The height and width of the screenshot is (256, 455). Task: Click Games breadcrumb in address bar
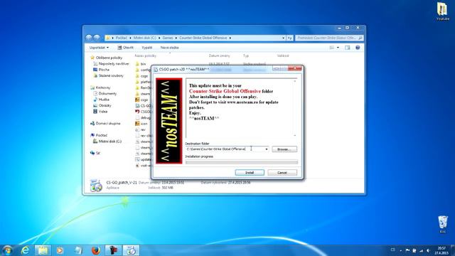click(x=168, y=38)
